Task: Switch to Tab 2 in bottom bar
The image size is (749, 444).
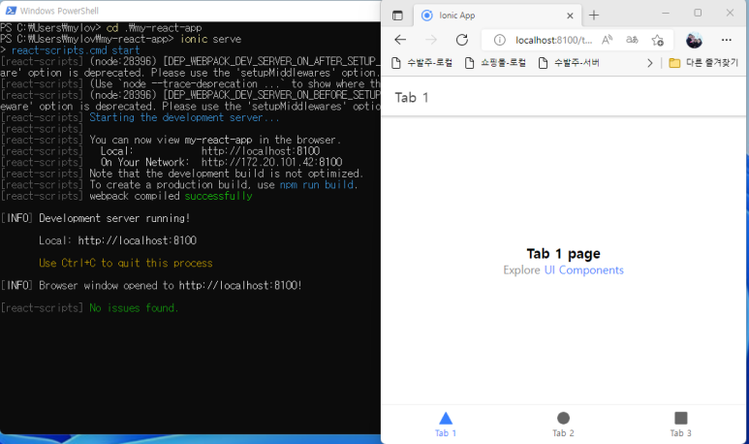Action: [x=563, y=425]
